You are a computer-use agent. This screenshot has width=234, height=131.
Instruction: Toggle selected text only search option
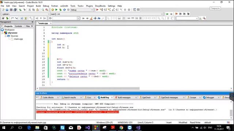pos(95,18)
